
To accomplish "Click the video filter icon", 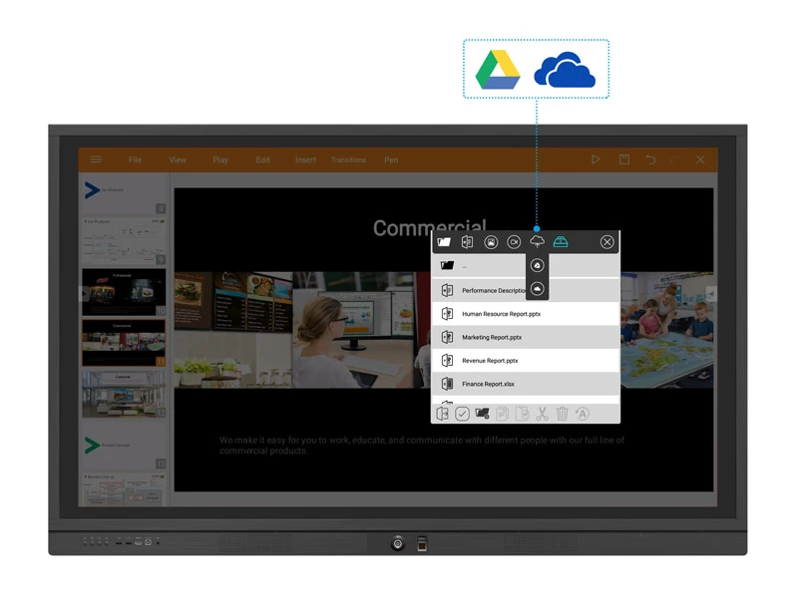I will tap(514, 242).
